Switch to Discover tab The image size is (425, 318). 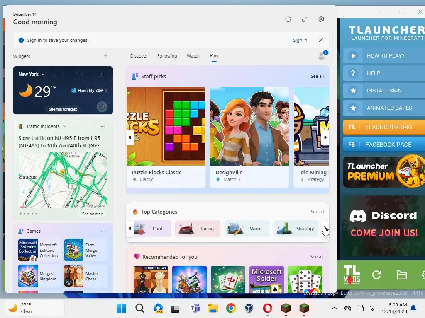point(139,56)
